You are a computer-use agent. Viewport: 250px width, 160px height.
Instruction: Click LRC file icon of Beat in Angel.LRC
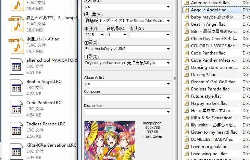pos(16,88)
